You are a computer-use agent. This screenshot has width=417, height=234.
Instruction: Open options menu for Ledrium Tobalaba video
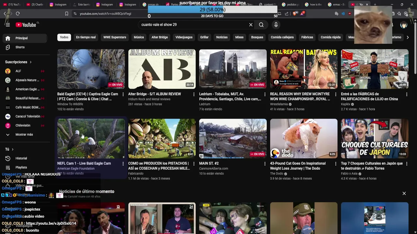coord(265,94)
